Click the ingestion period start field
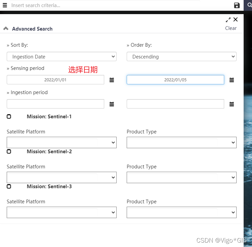 click(x=55, y=104)
